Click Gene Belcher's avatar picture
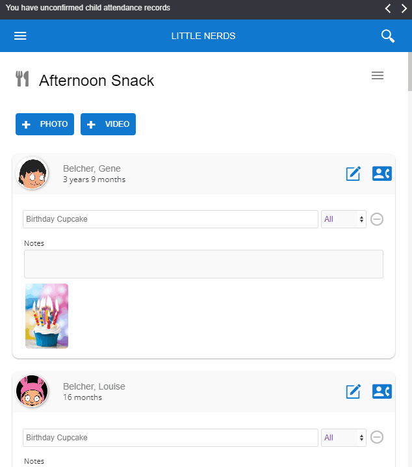The image size is (412, 467). click(32, 174)
